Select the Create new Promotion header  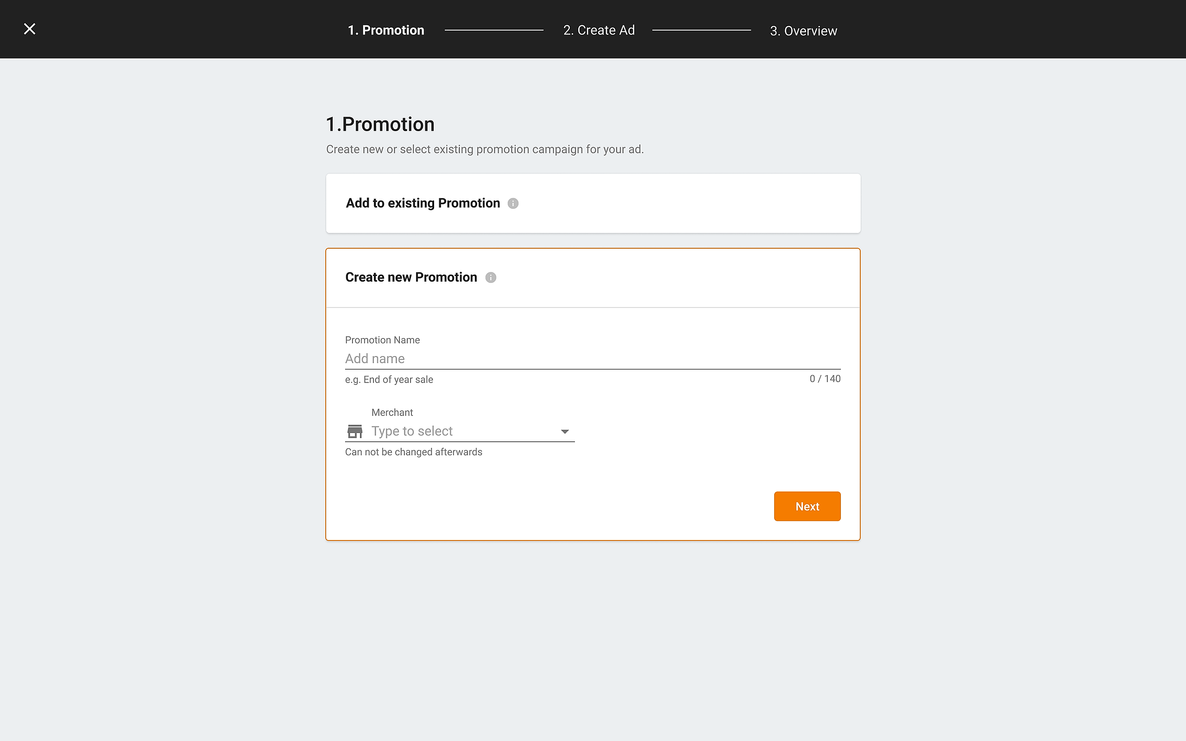click(410, 277)
